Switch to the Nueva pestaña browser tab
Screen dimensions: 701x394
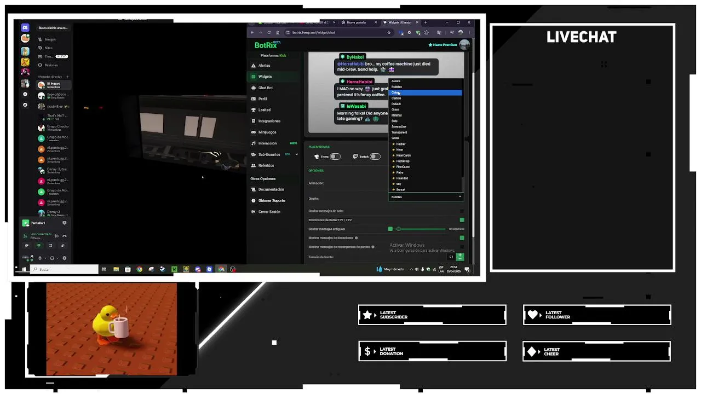pyautogui.click(x=358, y=22)
